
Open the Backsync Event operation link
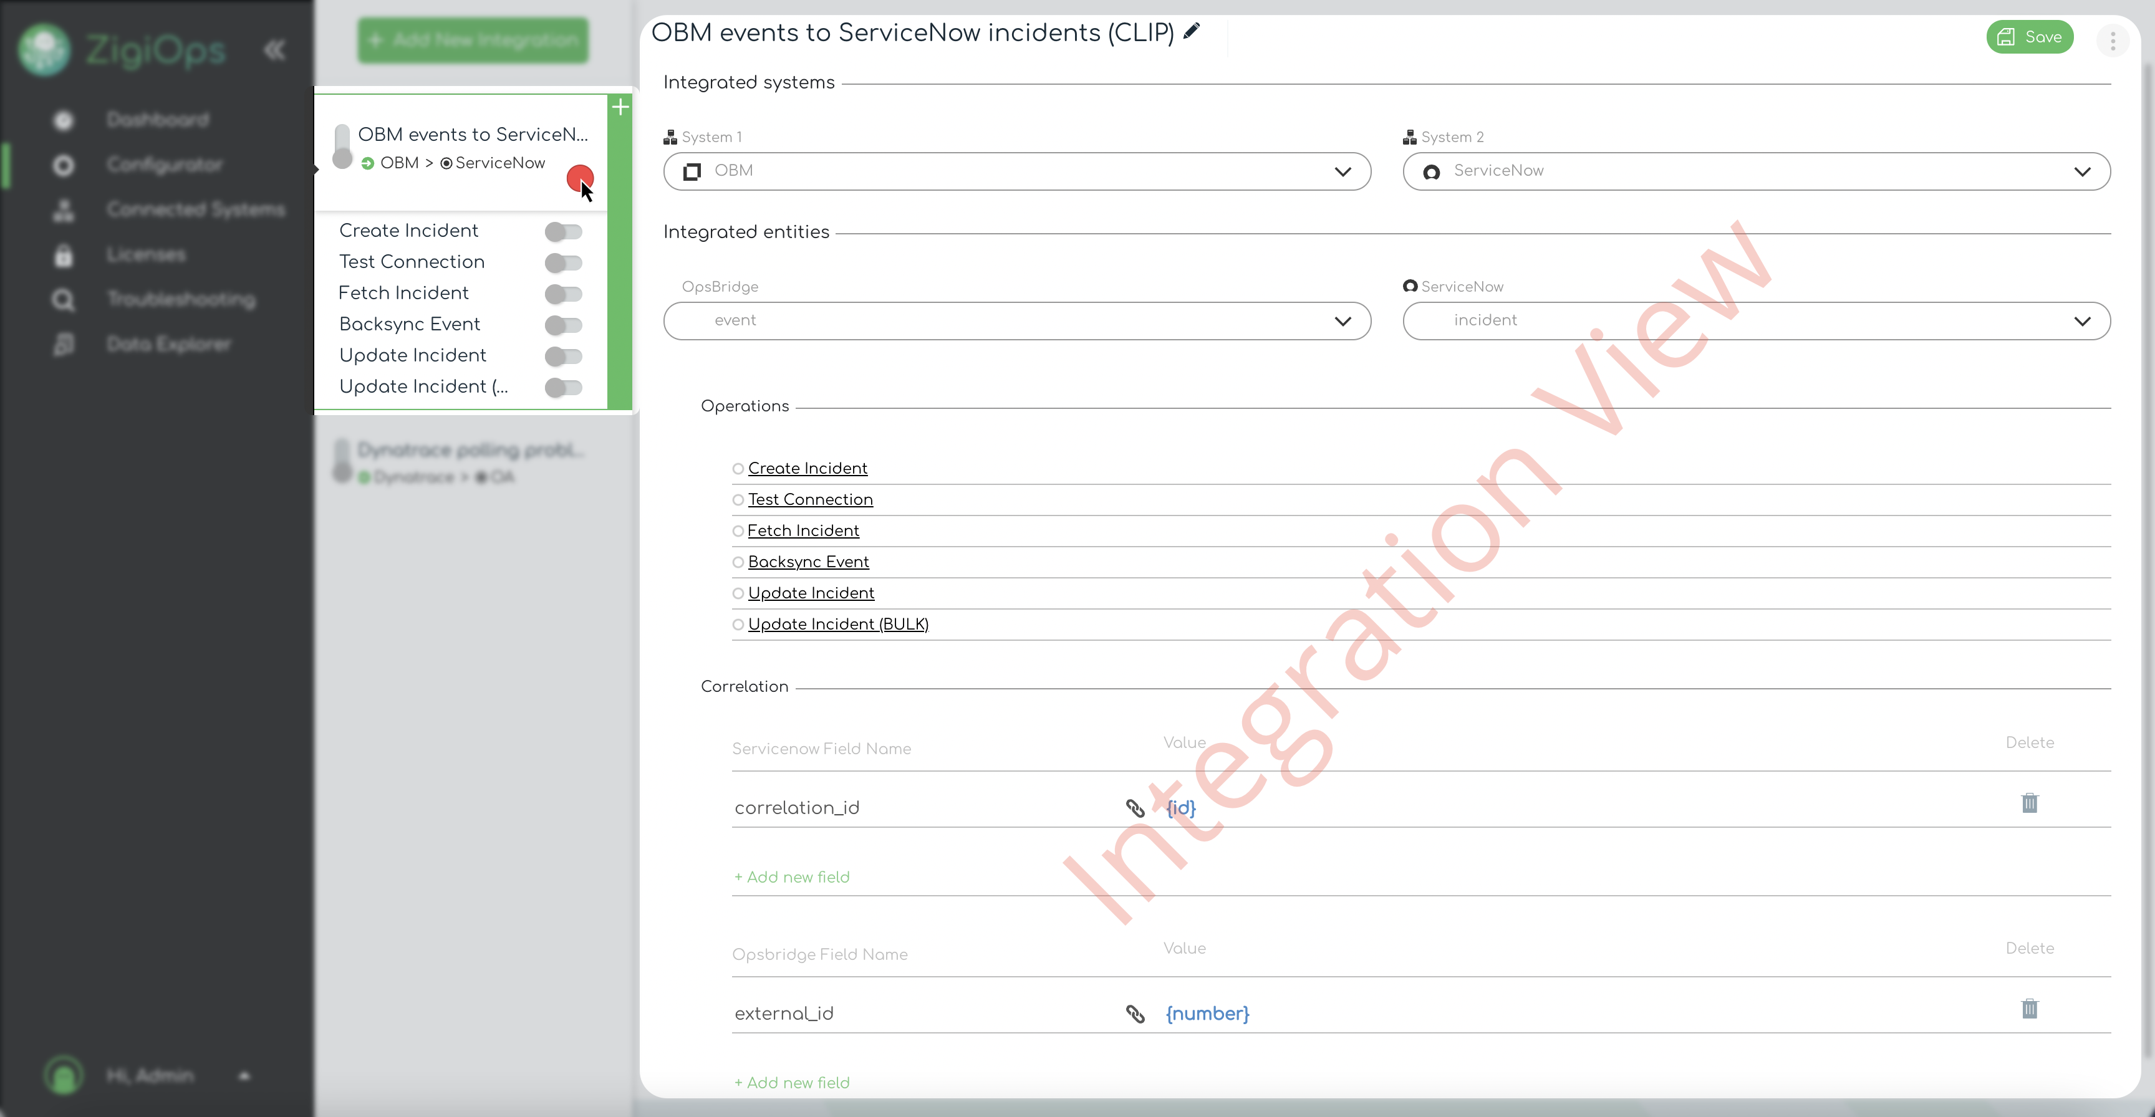[x=808, y=562]
